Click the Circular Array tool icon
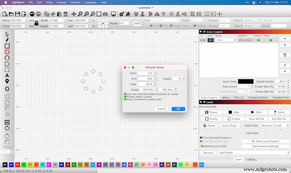This screenshot has height=173, width=291. 7,128
